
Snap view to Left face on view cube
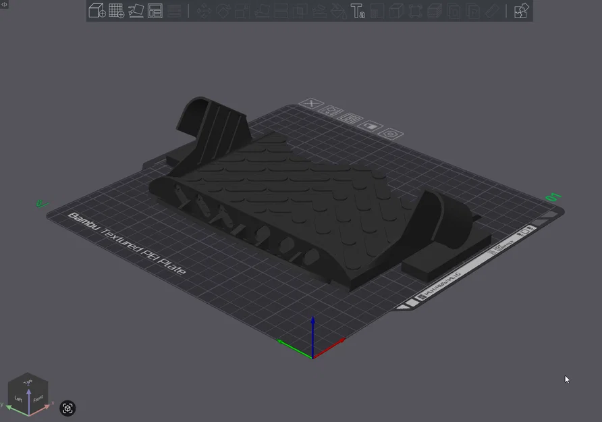click(18, 398)
